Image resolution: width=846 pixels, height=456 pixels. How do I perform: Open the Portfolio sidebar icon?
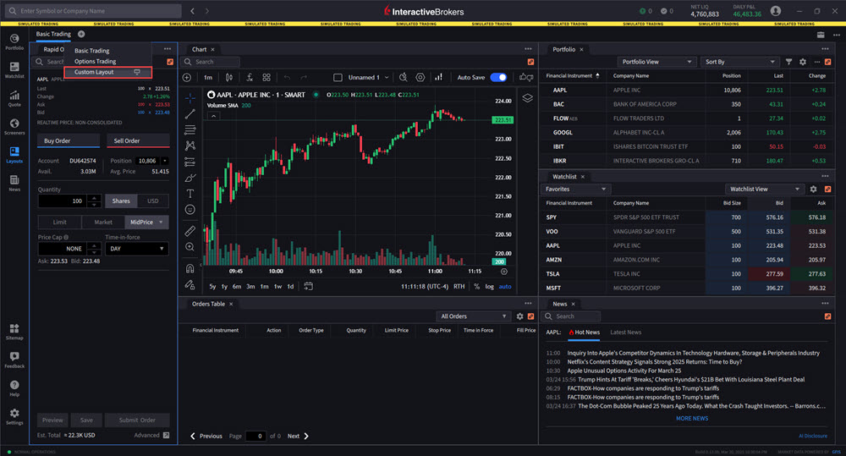[14, 41]
